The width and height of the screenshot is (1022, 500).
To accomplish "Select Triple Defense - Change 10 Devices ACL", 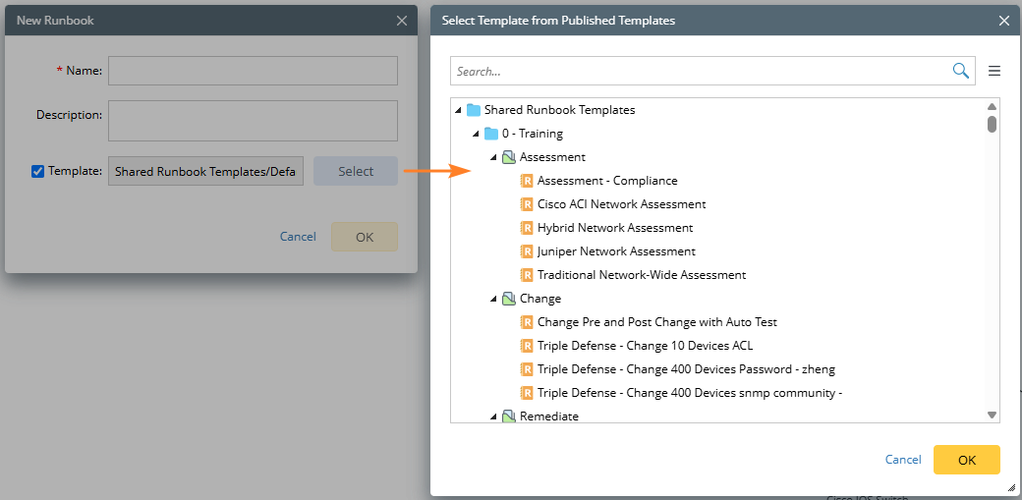I will (645, 346).
